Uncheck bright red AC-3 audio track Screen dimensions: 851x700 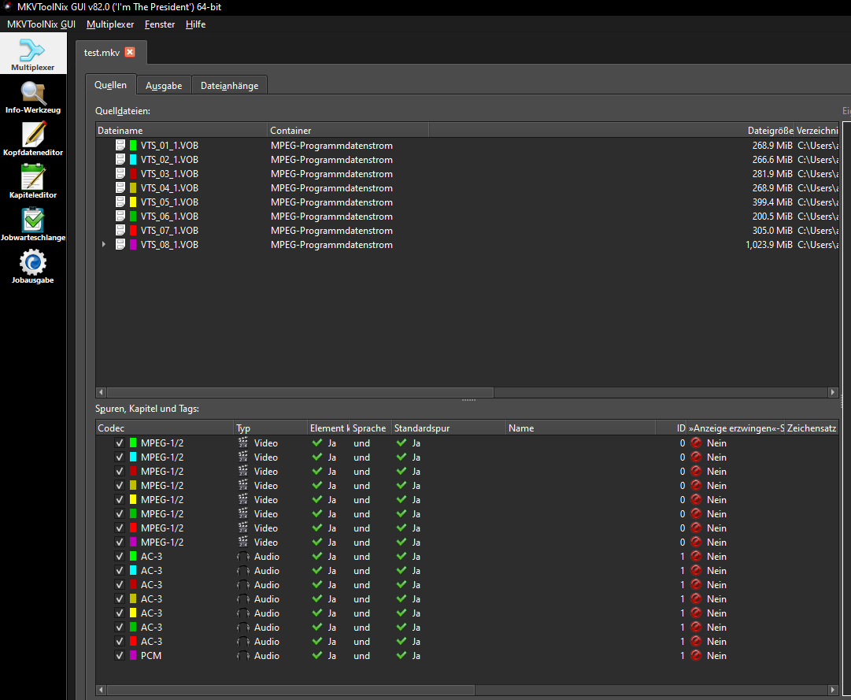coord(120,642)
